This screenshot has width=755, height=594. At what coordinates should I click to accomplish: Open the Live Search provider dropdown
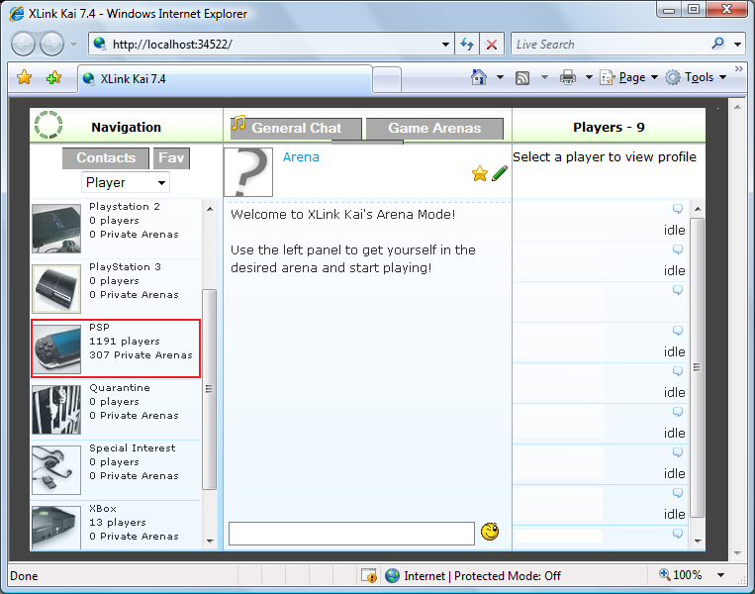click(x=737, y=45)
